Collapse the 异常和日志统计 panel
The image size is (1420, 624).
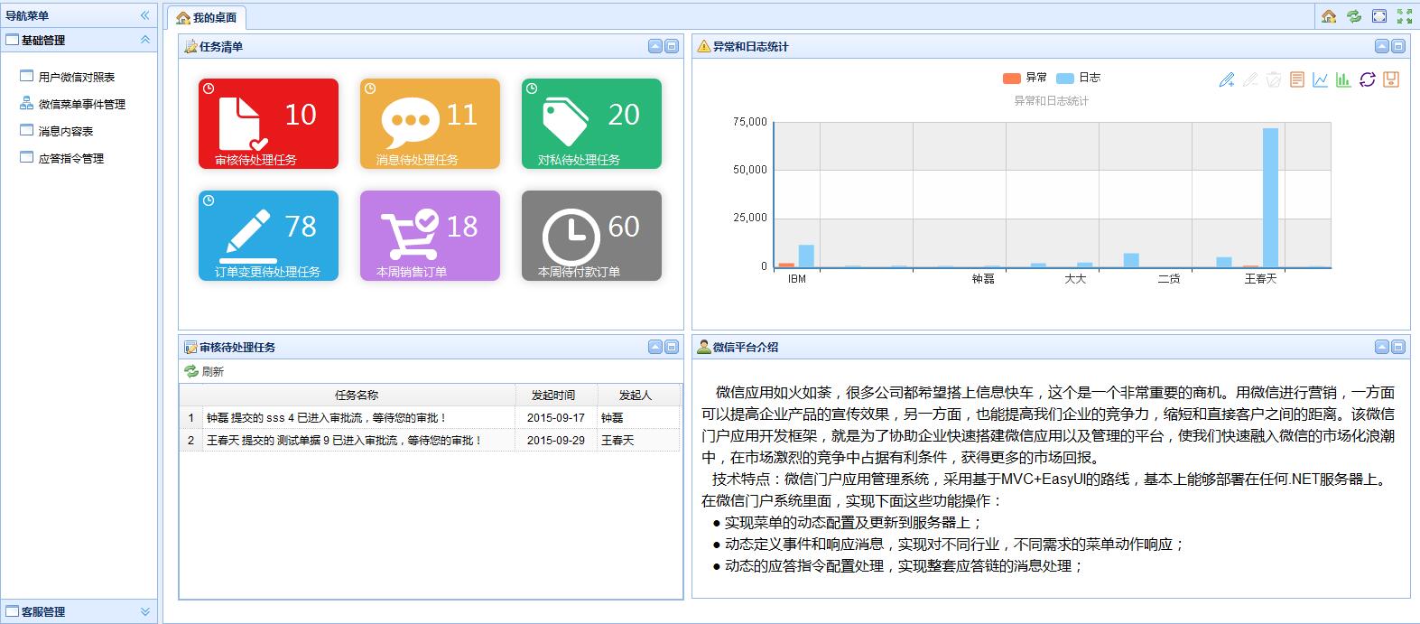click(x=1382, y=46)
